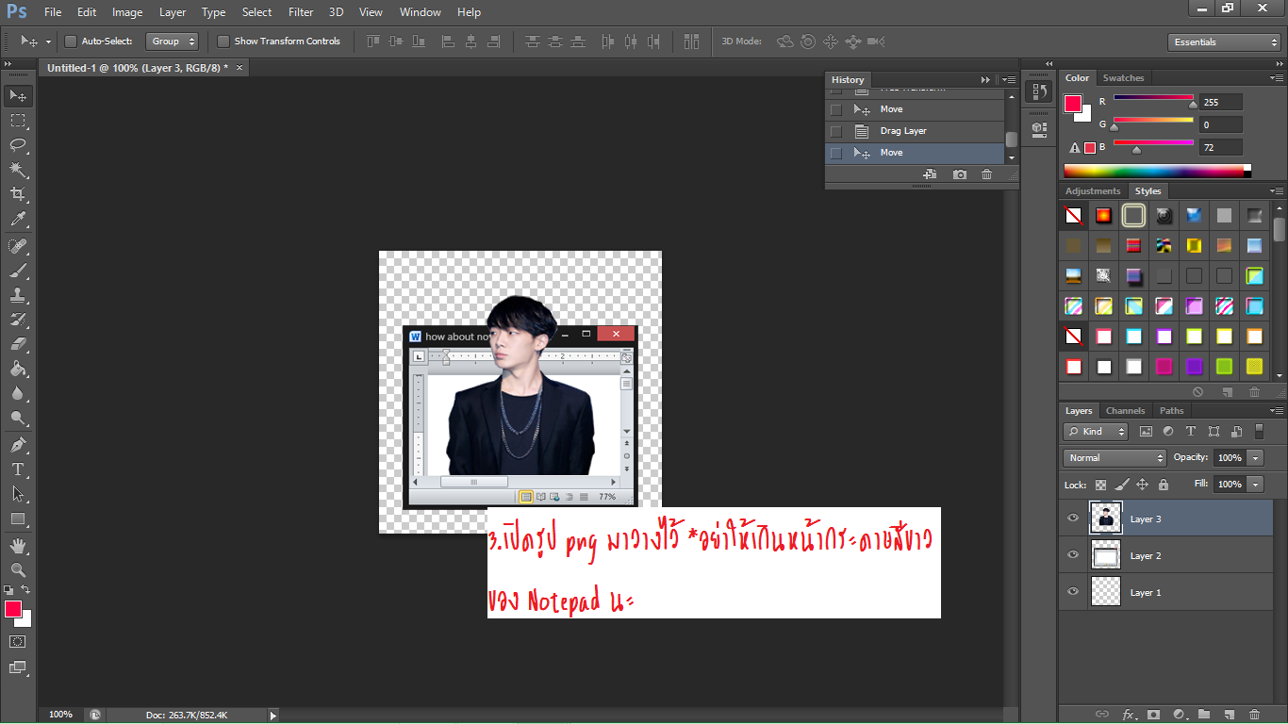
Task: Switch to the Channels tab
Action: (1125, 411)
